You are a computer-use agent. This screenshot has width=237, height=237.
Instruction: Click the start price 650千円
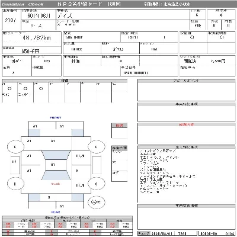coord(30,52)
